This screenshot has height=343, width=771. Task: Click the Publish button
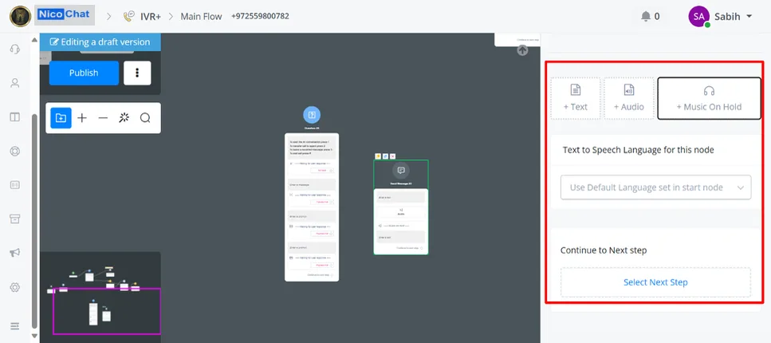coord(84,73)
